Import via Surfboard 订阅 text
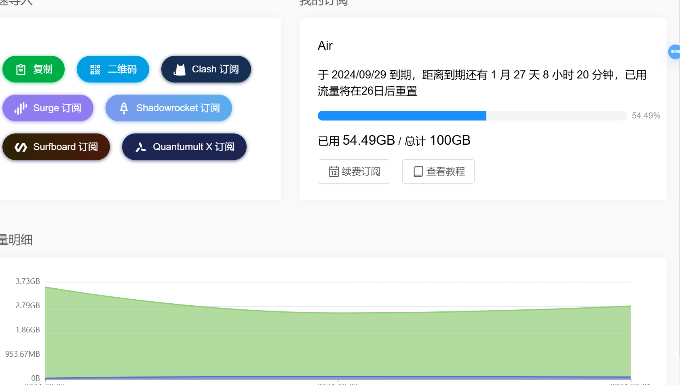680x385 pixels. point(65,147)
